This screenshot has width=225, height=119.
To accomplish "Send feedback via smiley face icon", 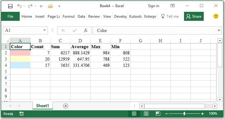I will (216, 16).
